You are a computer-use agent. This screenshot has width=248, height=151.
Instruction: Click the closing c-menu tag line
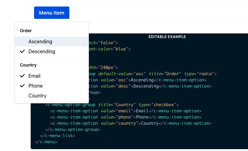click(46, 142)
